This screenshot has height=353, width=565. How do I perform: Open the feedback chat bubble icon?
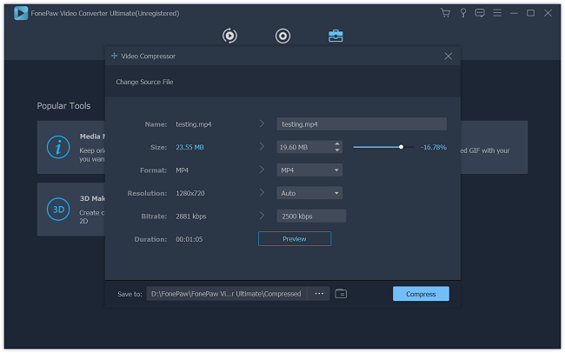(480, 13)
